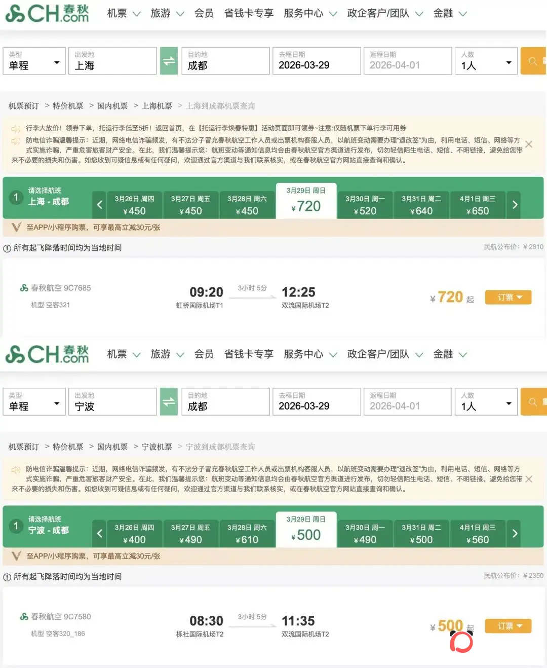547x668 pixels.
Task: Click the swap icon on the Ningbo search bar
Action: pyautogui.click(x=169, y=401)
